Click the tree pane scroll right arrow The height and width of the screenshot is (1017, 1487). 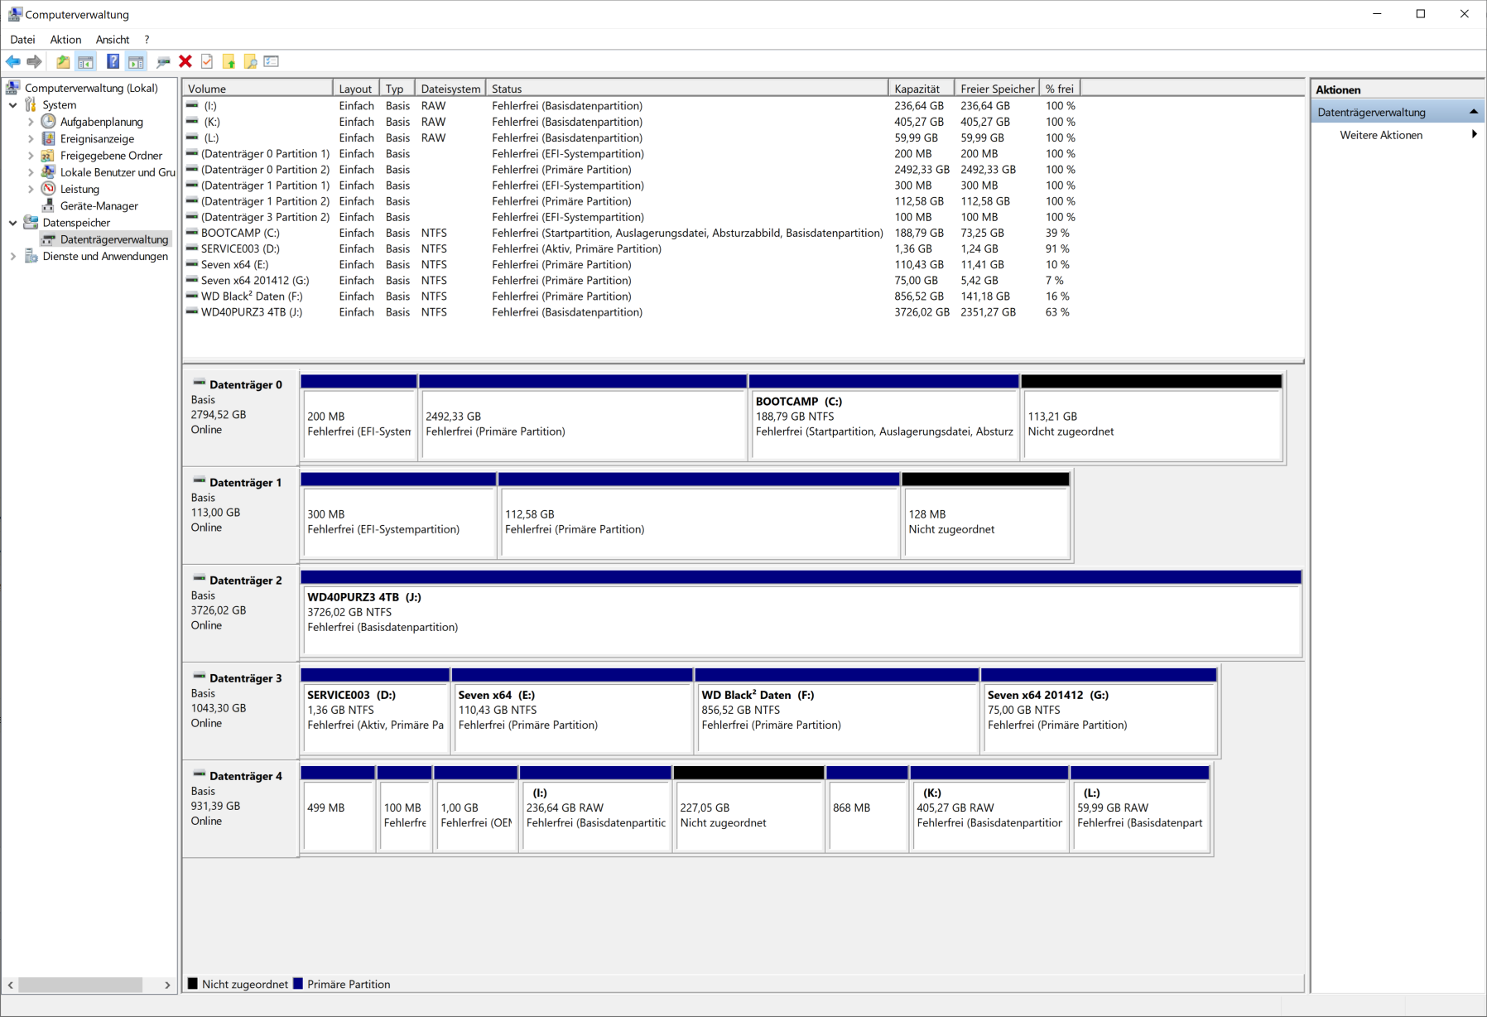pyautogui.click(x=167, y=985)
